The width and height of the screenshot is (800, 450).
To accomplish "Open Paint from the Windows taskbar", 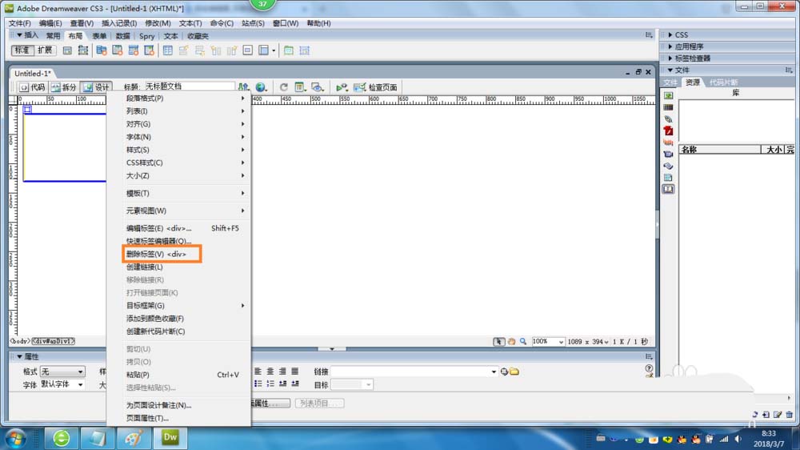I will [x=133, y=438].
